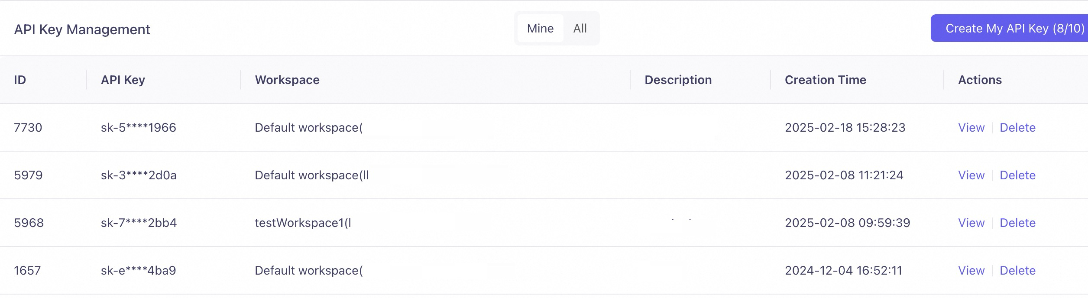1088x298 pixels.
Task: Click the Creation Time column header
Action: pyautogui.click(x=825, y=80)
